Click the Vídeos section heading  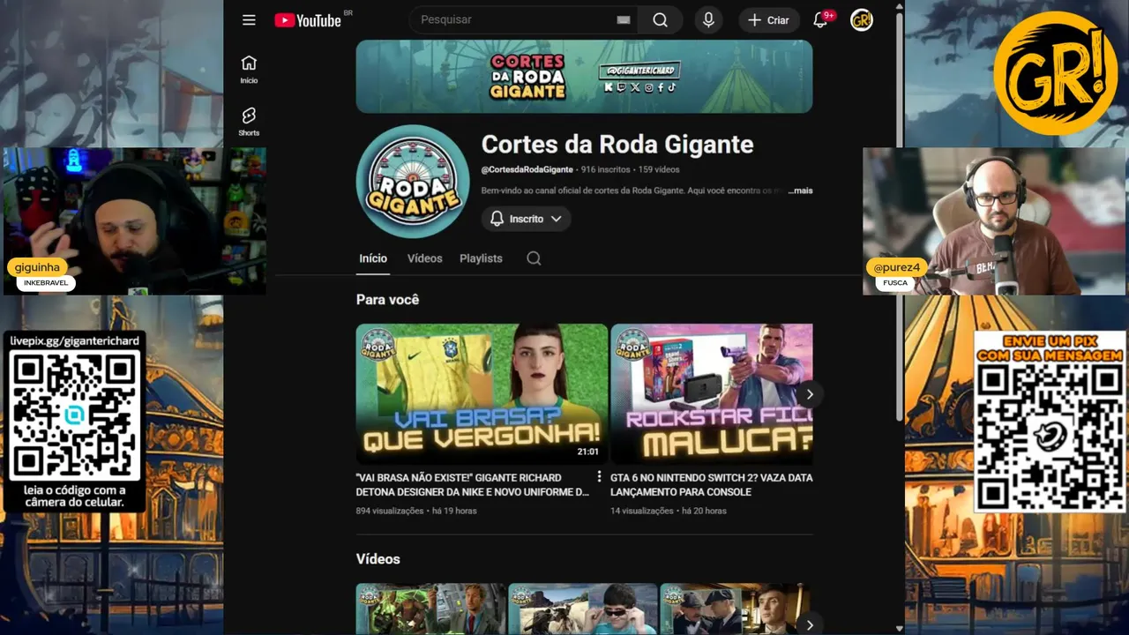point(378,559)
